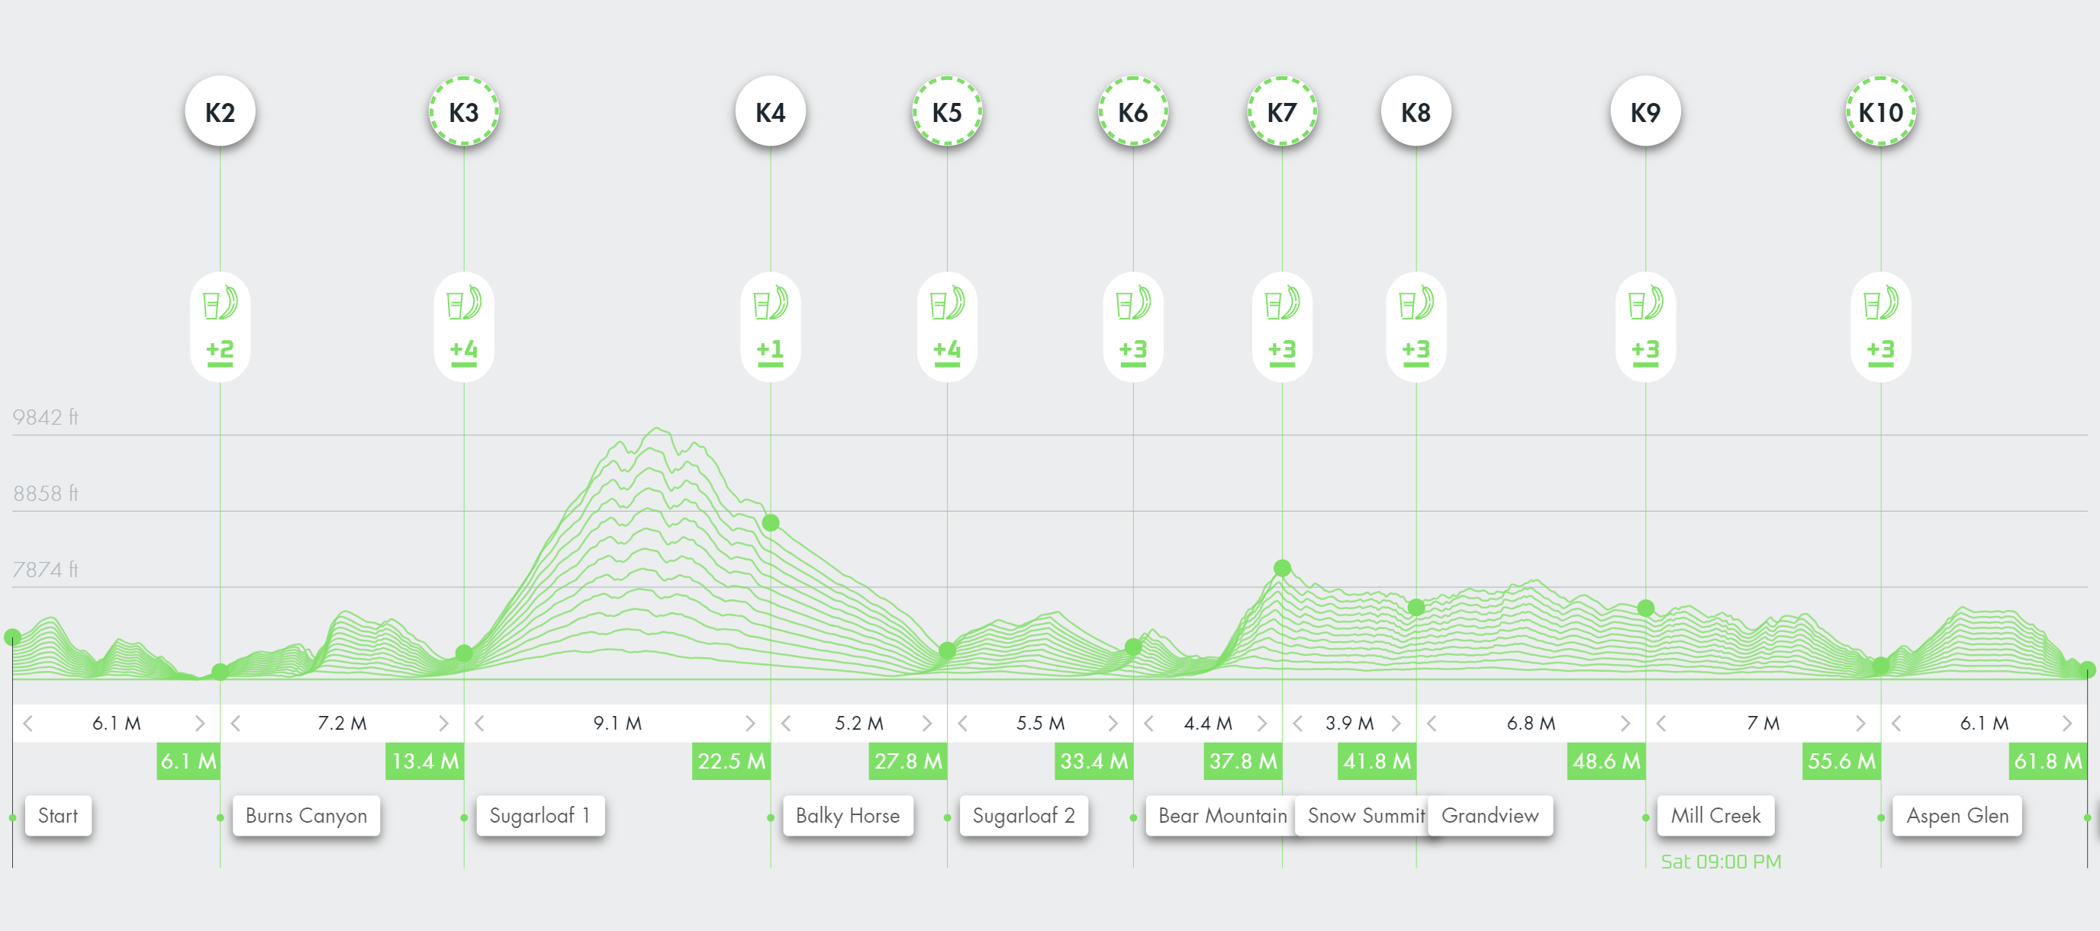Screen dimensions: 2100x931
Task: Click the 37.8 M cumulative distance badge
Action: pos(1243,762)
